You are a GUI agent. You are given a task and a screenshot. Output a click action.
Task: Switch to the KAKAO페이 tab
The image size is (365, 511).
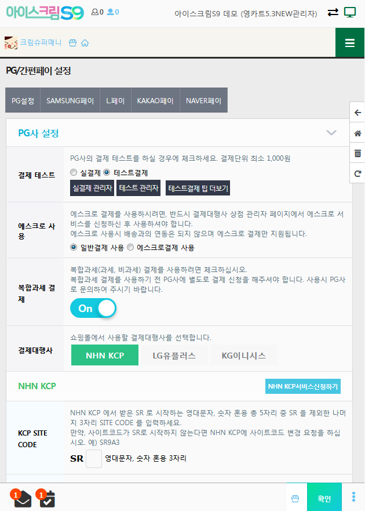(x=155, y=100)
